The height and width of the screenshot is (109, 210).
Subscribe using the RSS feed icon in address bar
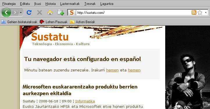click(x=194, y=12)
